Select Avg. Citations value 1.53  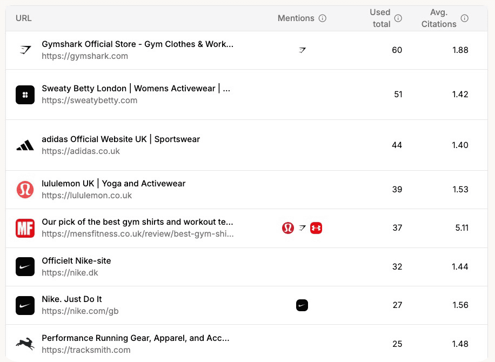[x=460, y=189]
